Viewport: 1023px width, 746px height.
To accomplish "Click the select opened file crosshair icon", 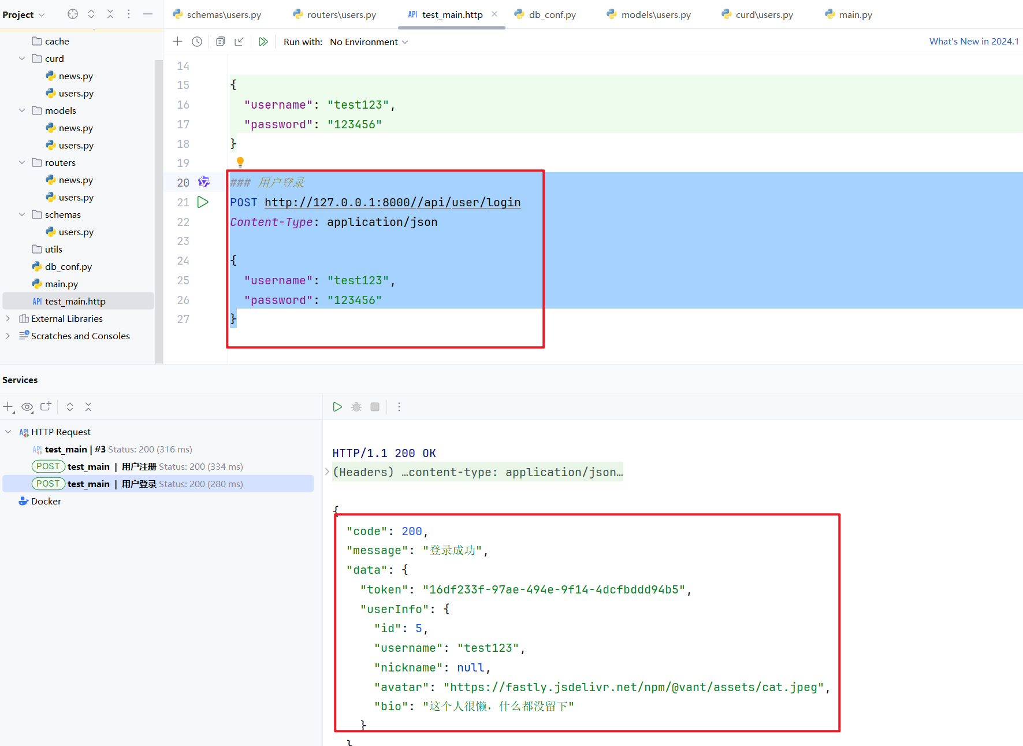I will [73, 14].
